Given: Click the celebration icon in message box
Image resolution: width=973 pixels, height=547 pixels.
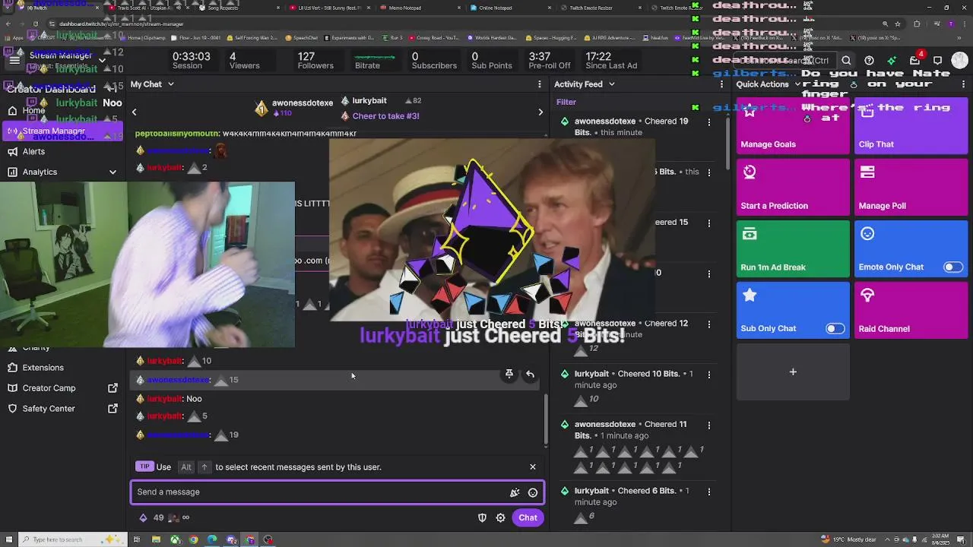Looking at the screenshot, I should coord(515,492).
